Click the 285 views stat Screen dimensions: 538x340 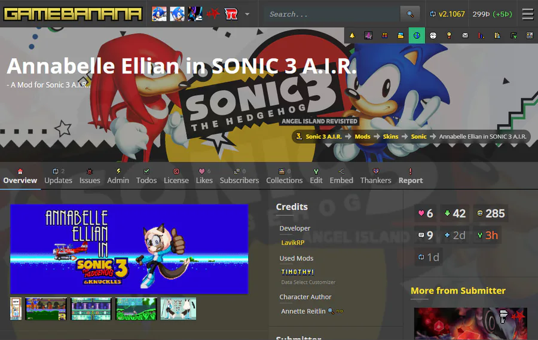491,213
